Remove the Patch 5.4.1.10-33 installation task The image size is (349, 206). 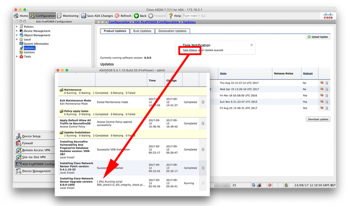tap(203, 168)
